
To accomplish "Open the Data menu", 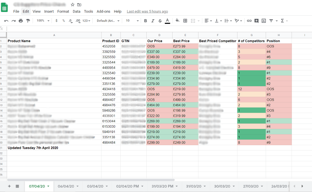I will point(76,11).
